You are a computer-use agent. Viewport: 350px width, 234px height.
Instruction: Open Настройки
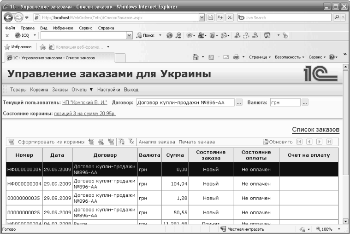(109, 90)
